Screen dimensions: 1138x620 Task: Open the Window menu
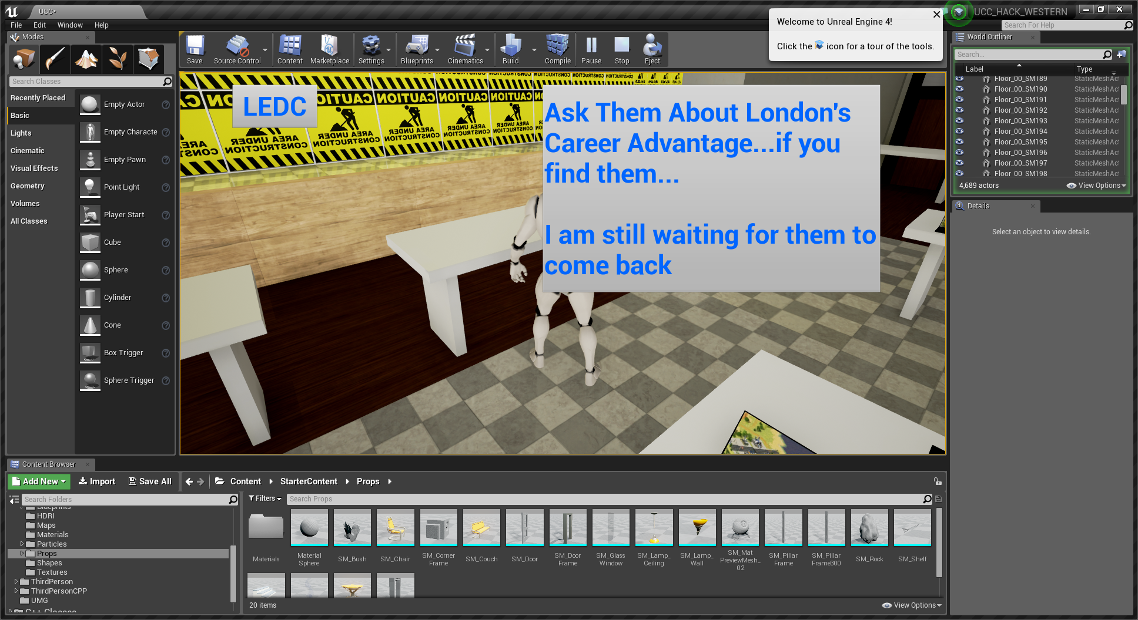70,25
